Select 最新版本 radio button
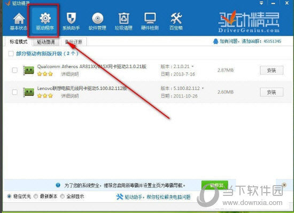This screenshot has width=294, height=213. pos(36,196)
